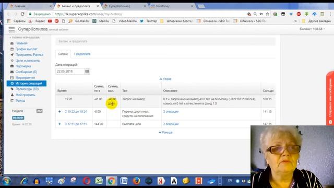The image size is (334, 188).
Task: Expand the 19:22 до 19:24 row plus
Action: coord(59,111)
